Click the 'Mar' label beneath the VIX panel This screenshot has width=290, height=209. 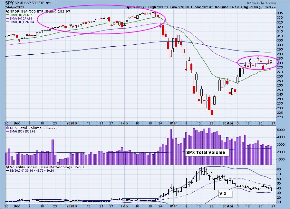(x=173, y=206)
